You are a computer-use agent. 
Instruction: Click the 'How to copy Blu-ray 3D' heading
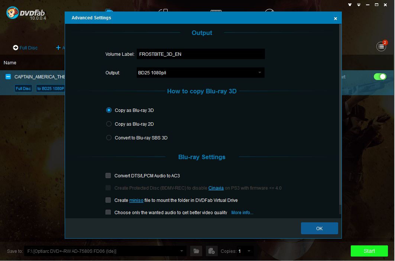[202, 91]
